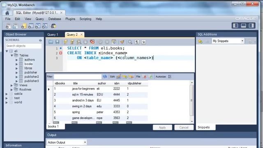Execute current statement under cursor
The height and width of the screenshot is (148, 263).
tap(72, 42)
